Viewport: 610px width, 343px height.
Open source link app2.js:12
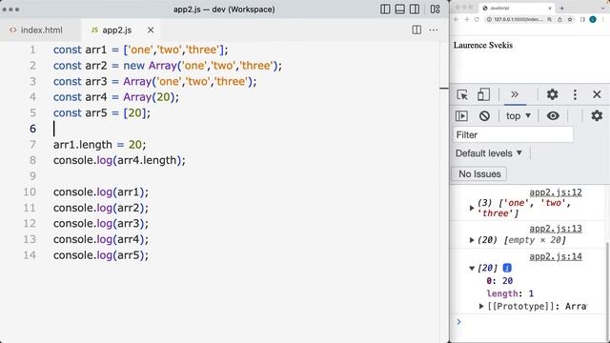tap(556, 192)
